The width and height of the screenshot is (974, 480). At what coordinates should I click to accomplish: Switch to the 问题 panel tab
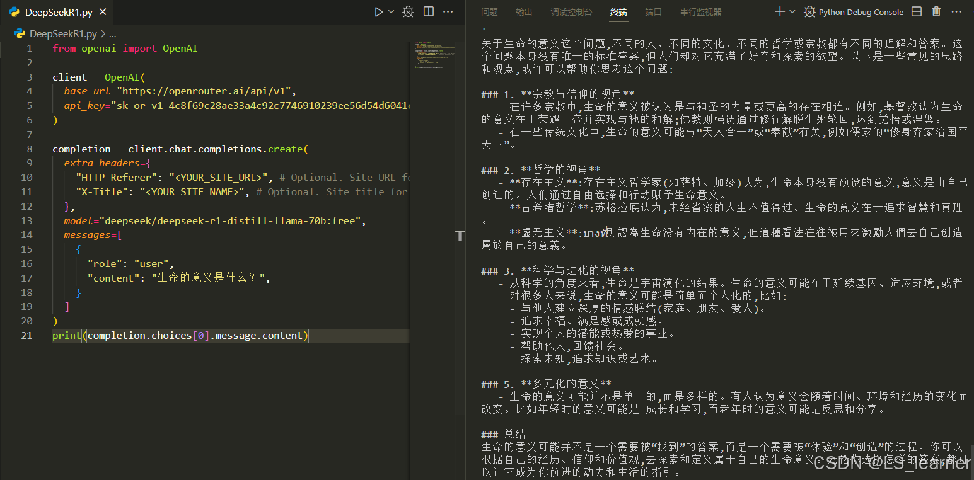click(489, 12)
